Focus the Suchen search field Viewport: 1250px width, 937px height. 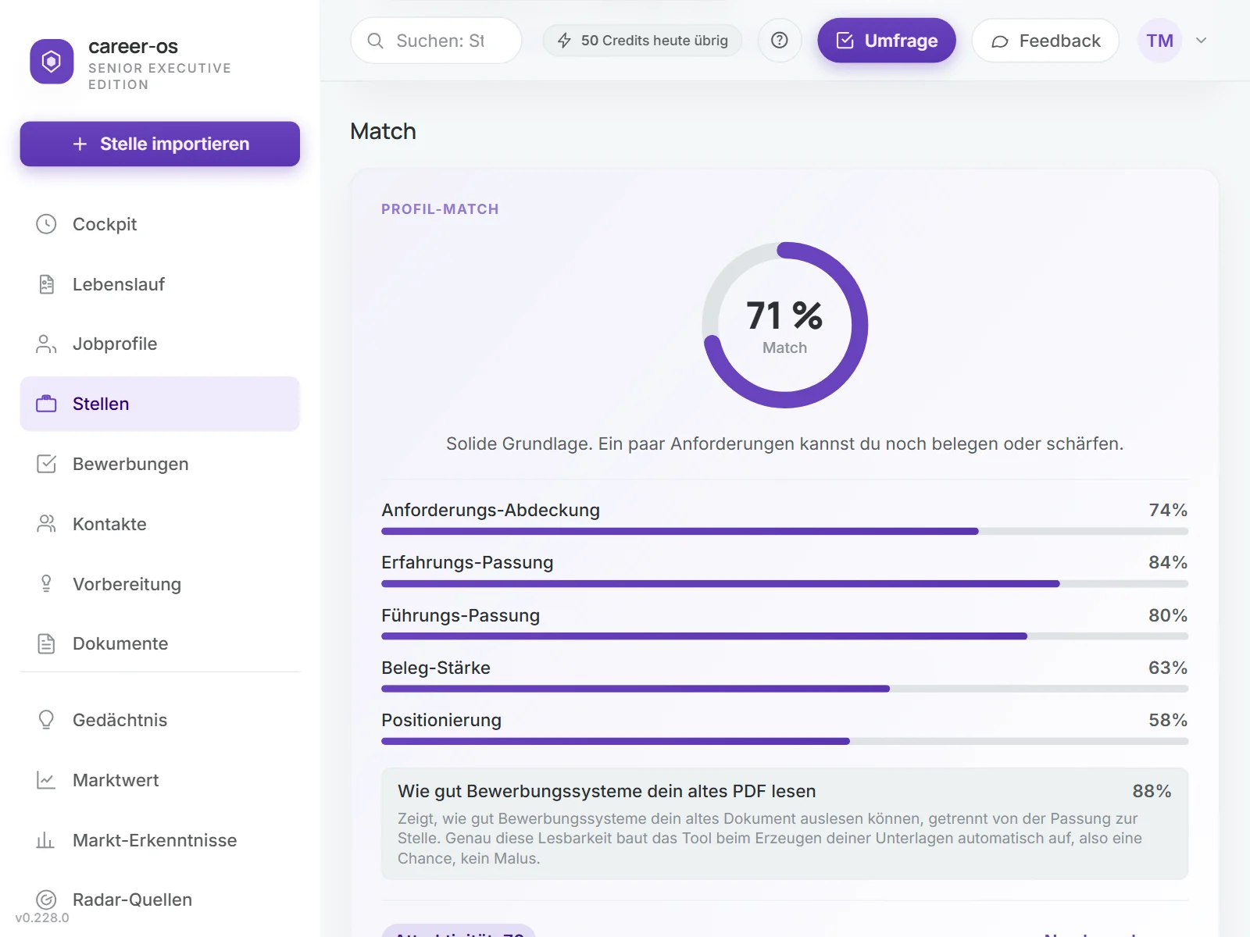click(x=436, y=41)
